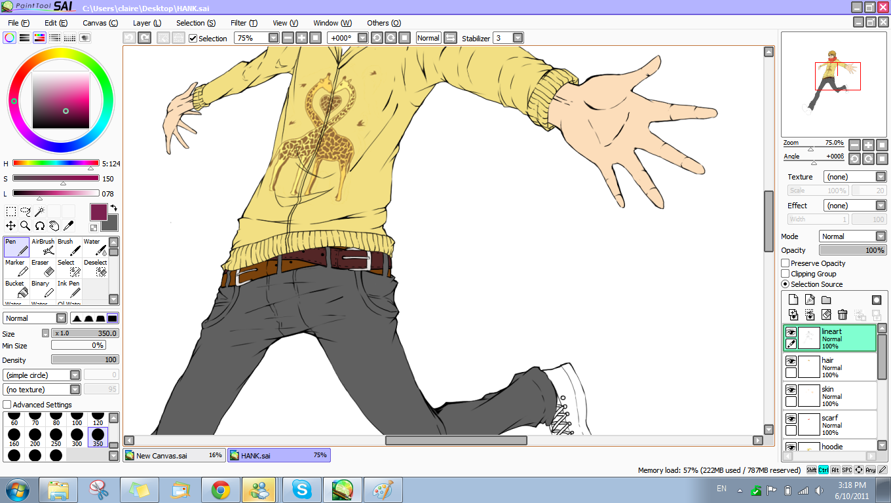Create a new normal layer

pos(793,300)
